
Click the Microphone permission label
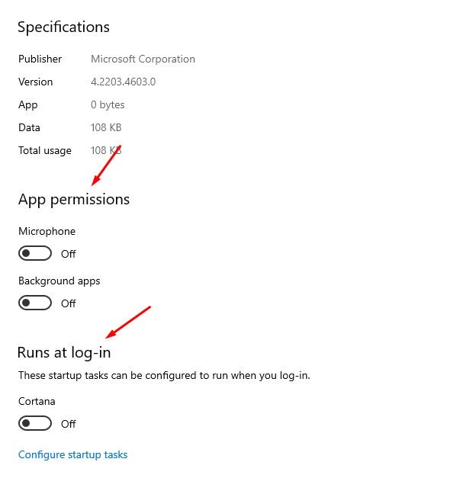[47, 231]
